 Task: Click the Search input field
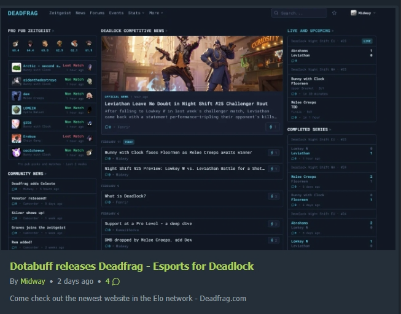pos(299,13)
